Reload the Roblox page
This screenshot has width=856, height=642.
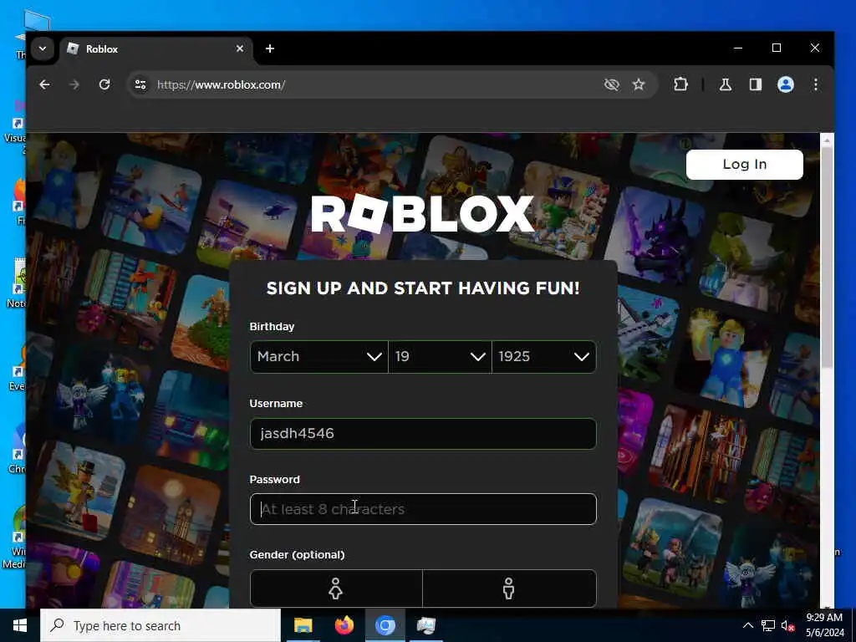point(104,84)
